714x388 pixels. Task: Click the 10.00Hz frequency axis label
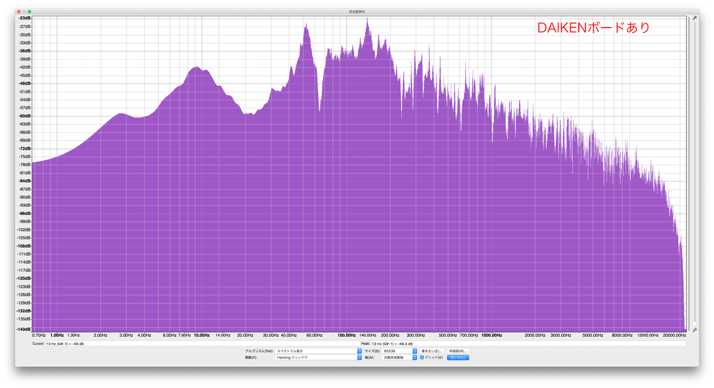201,335
